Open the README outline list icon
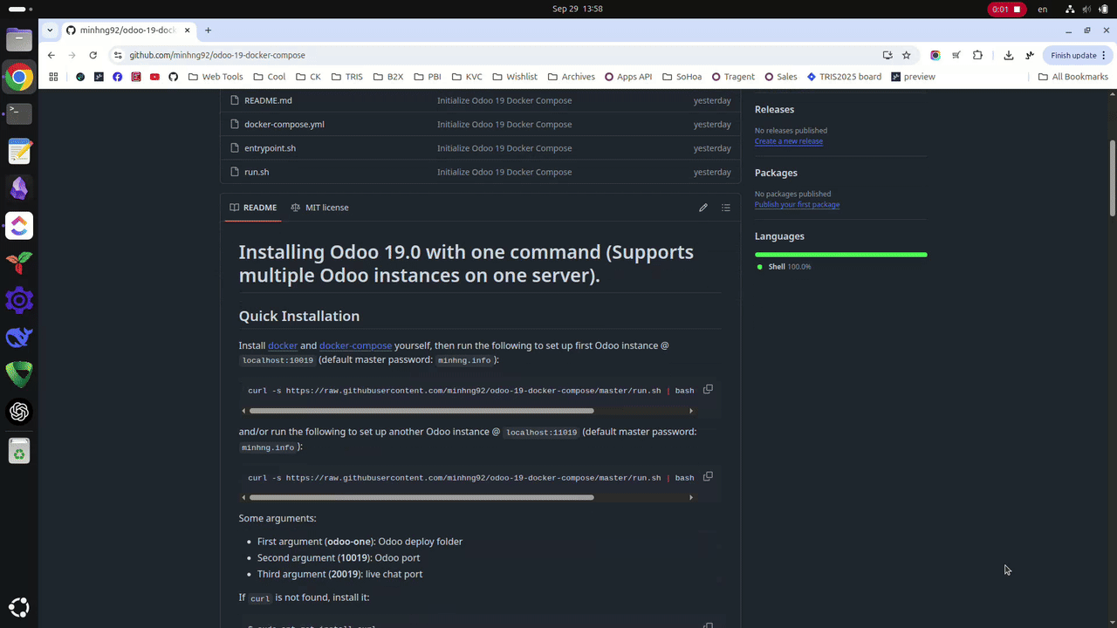Image resolution: width=1117 pixels, height=628 pixels. tap(725, 208)
